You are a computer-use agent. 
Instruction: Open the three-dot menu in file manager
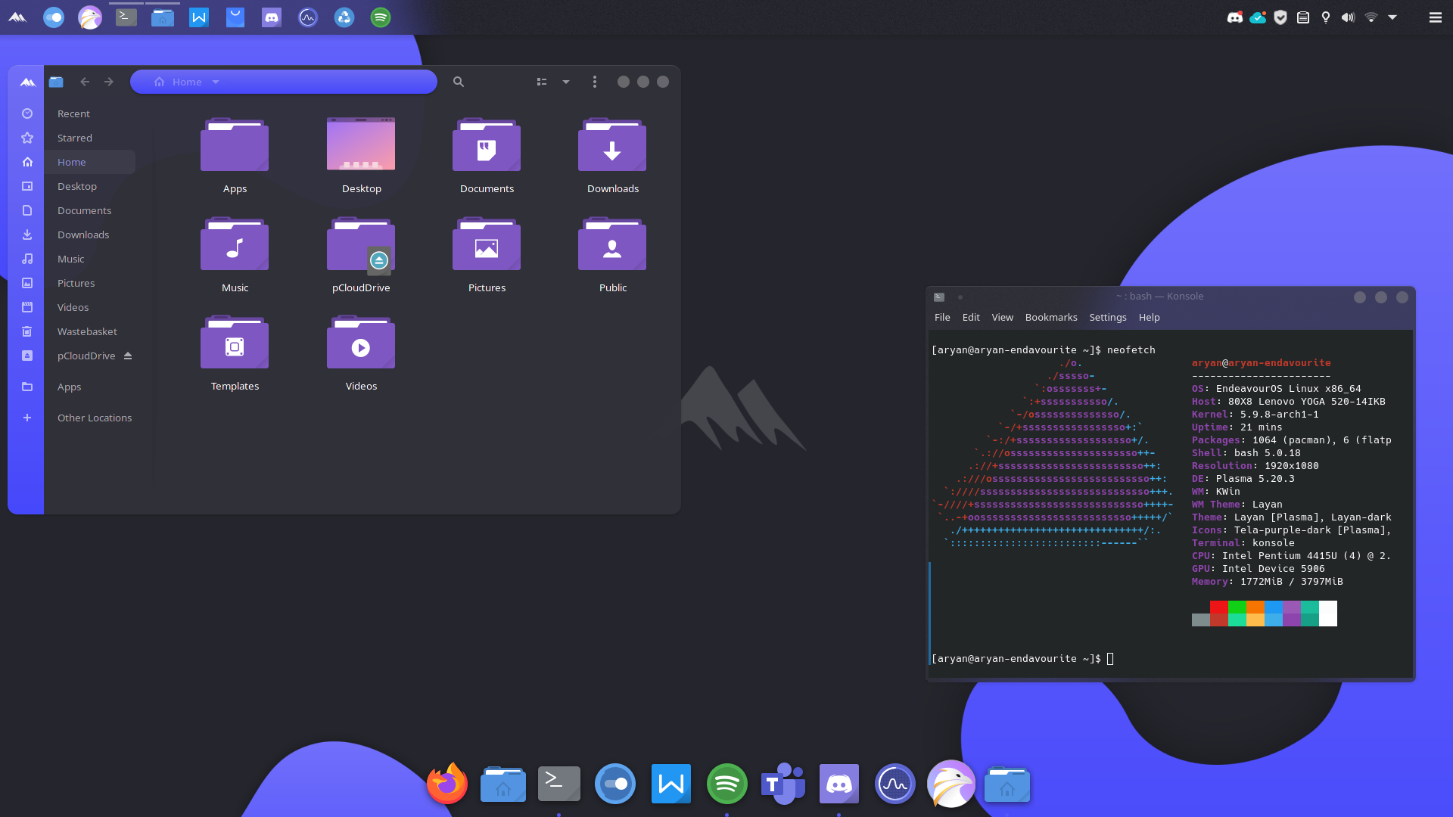click(595, 82)
